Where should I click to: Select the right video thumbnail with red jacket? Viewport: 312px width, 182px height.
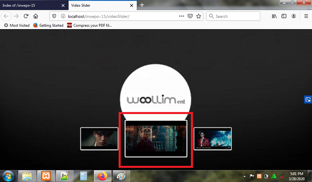(213, 139)
